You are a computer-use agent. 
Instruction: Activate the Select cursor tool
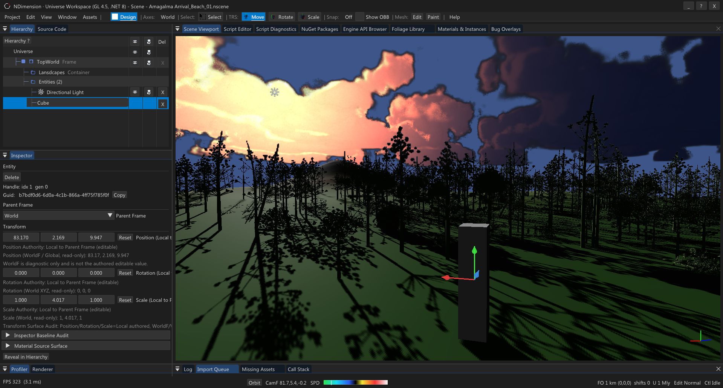[210, 17]
